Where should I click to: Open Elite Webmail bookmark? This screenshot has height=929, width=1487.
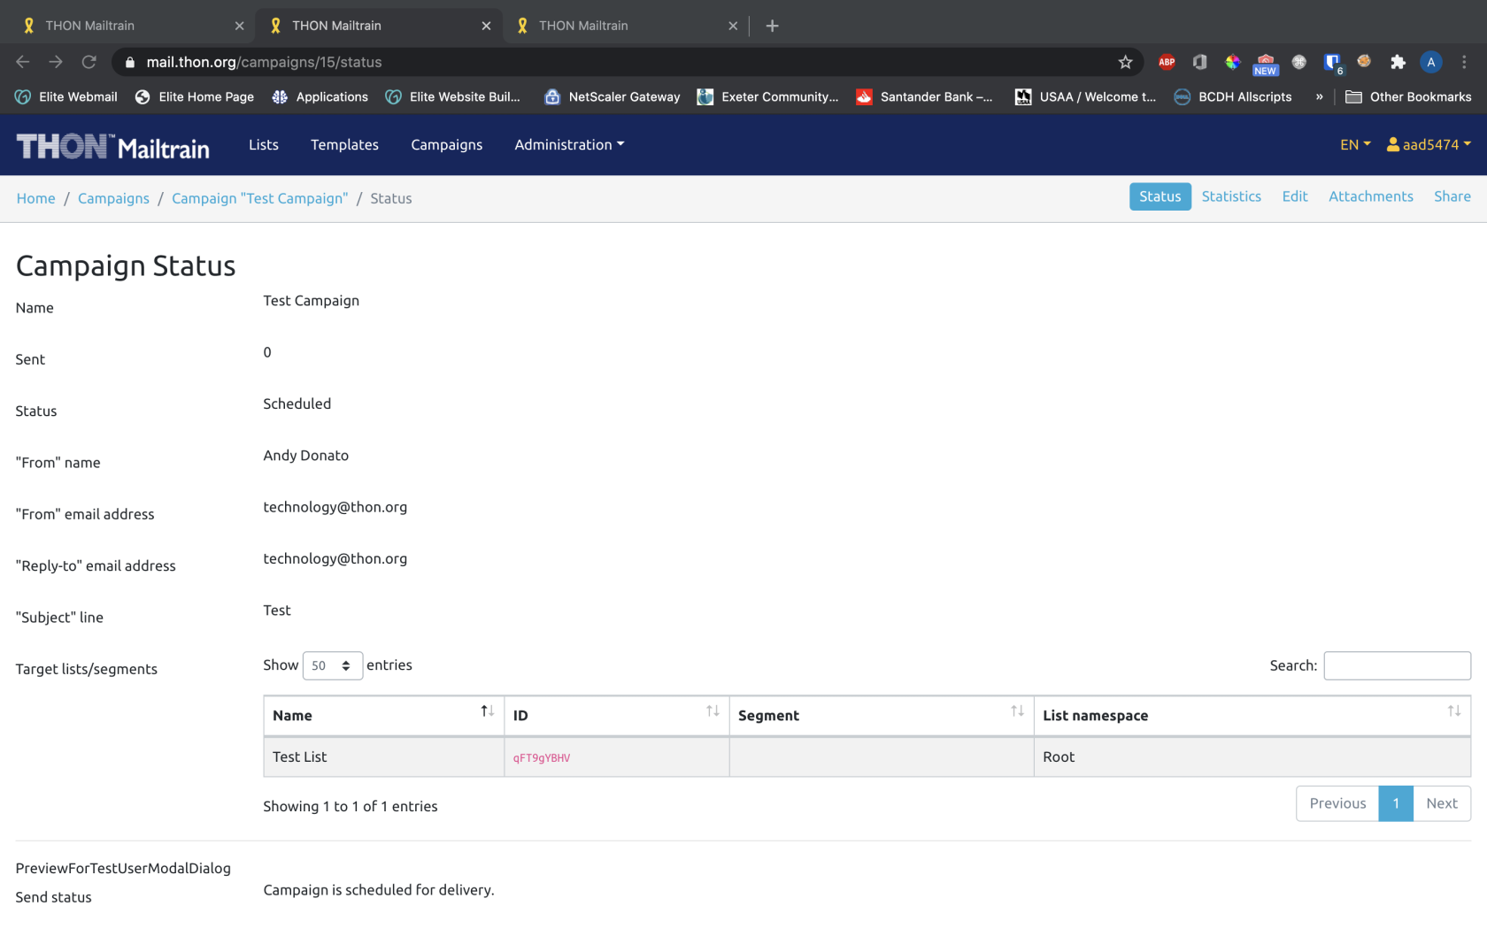click(x=66, y=96)
